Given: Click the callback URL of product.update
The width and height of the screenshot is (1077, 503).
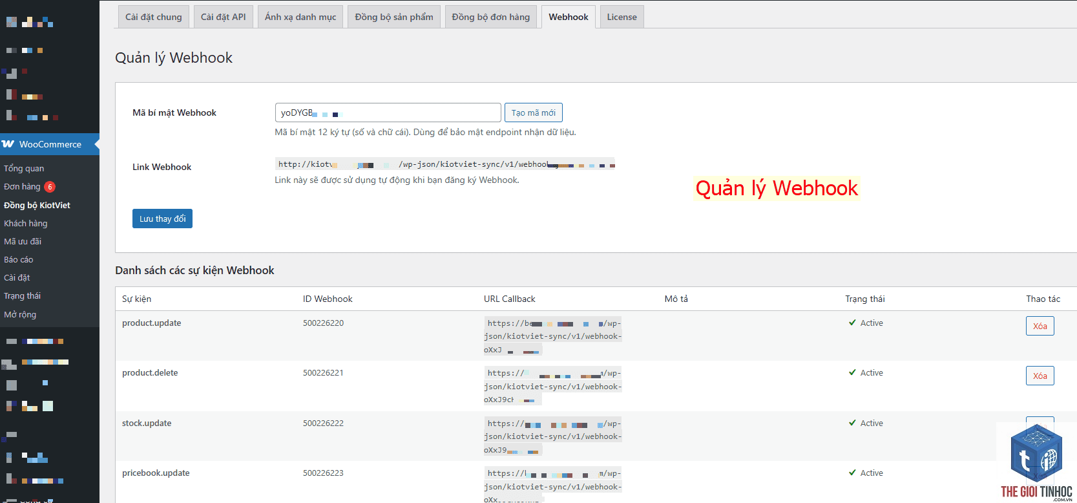Looking at the screenshot, I should click(x=553, y=336).
